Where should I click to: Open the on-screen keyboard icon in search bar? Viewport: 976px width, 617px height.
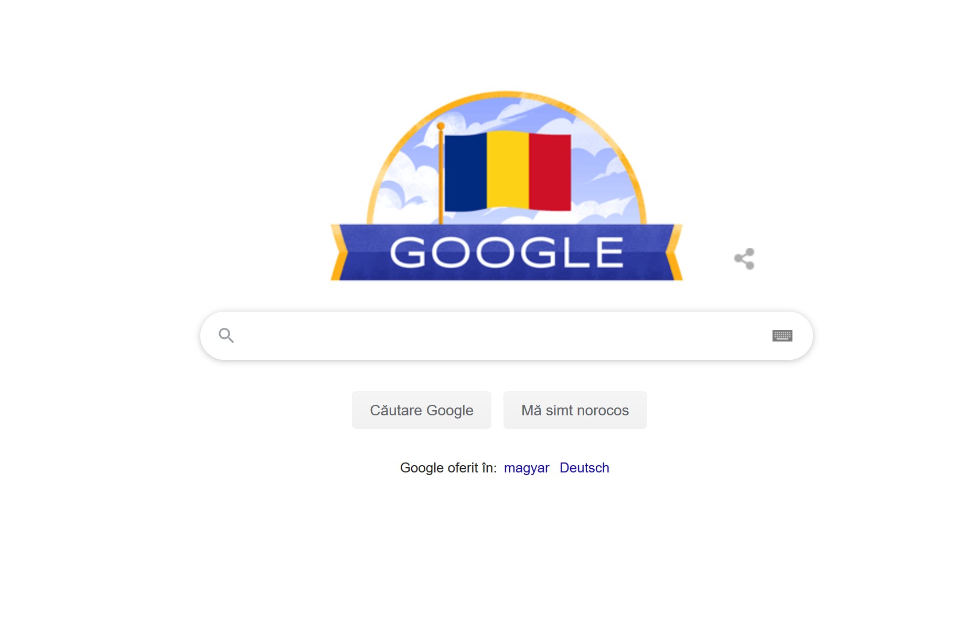point(782,336)
